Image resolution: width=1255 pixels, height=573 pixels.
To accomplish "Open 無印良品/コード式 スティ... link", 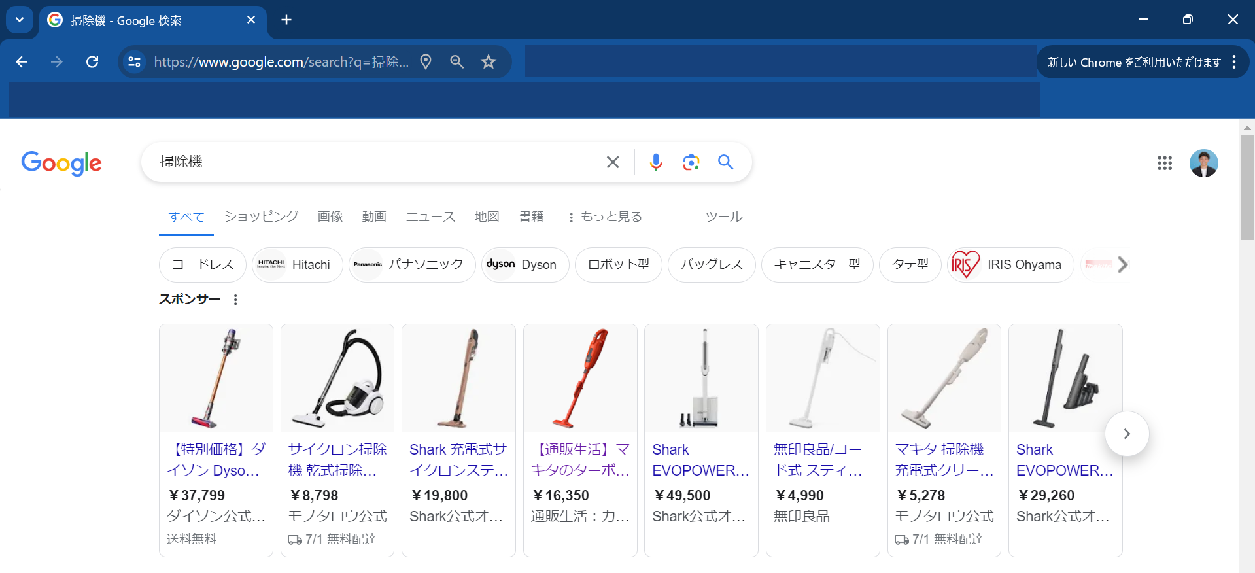I will pos(818,460).
